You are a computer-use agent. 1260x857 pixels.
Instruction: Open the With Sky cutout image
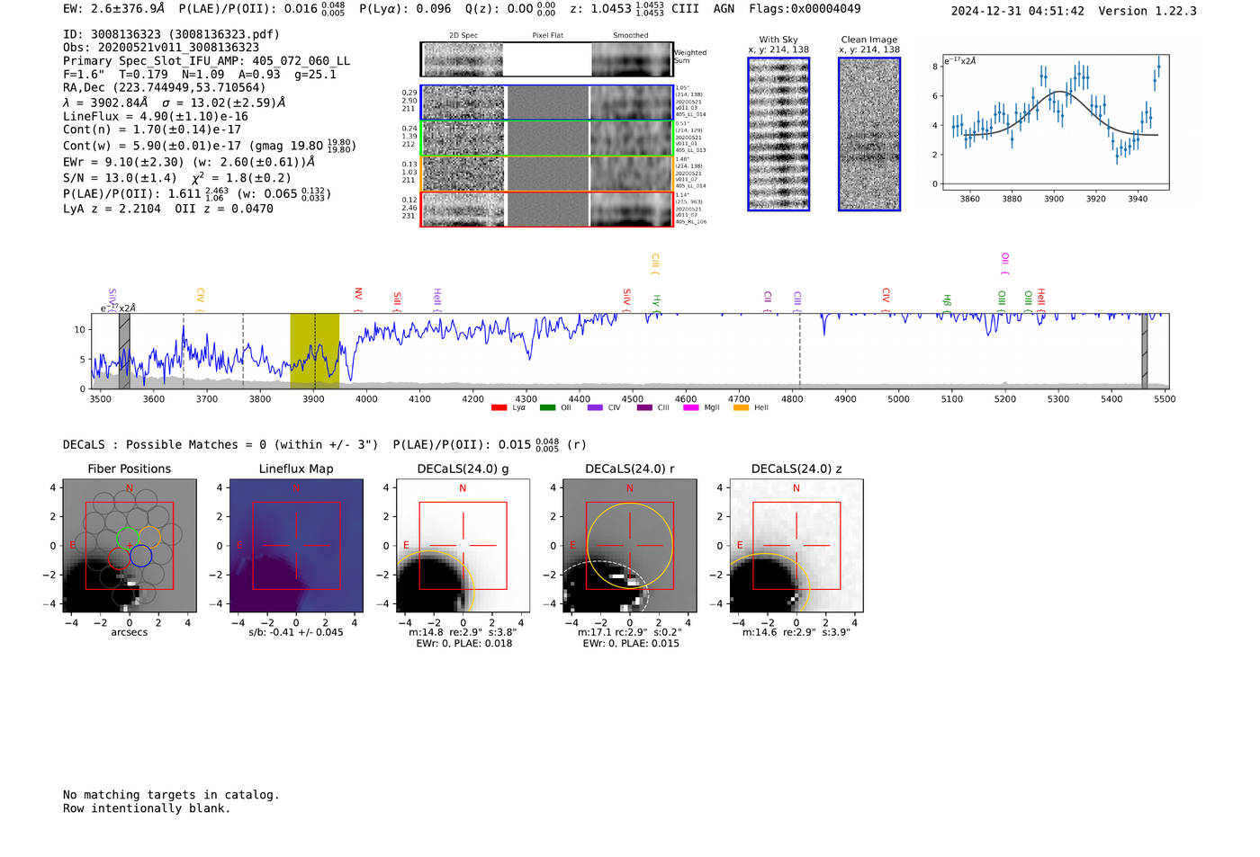click(778, 134)
